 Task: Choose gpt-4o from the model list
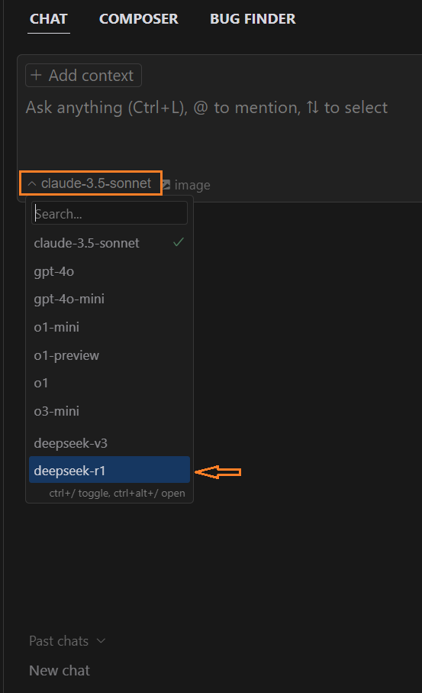click(109, 271)
